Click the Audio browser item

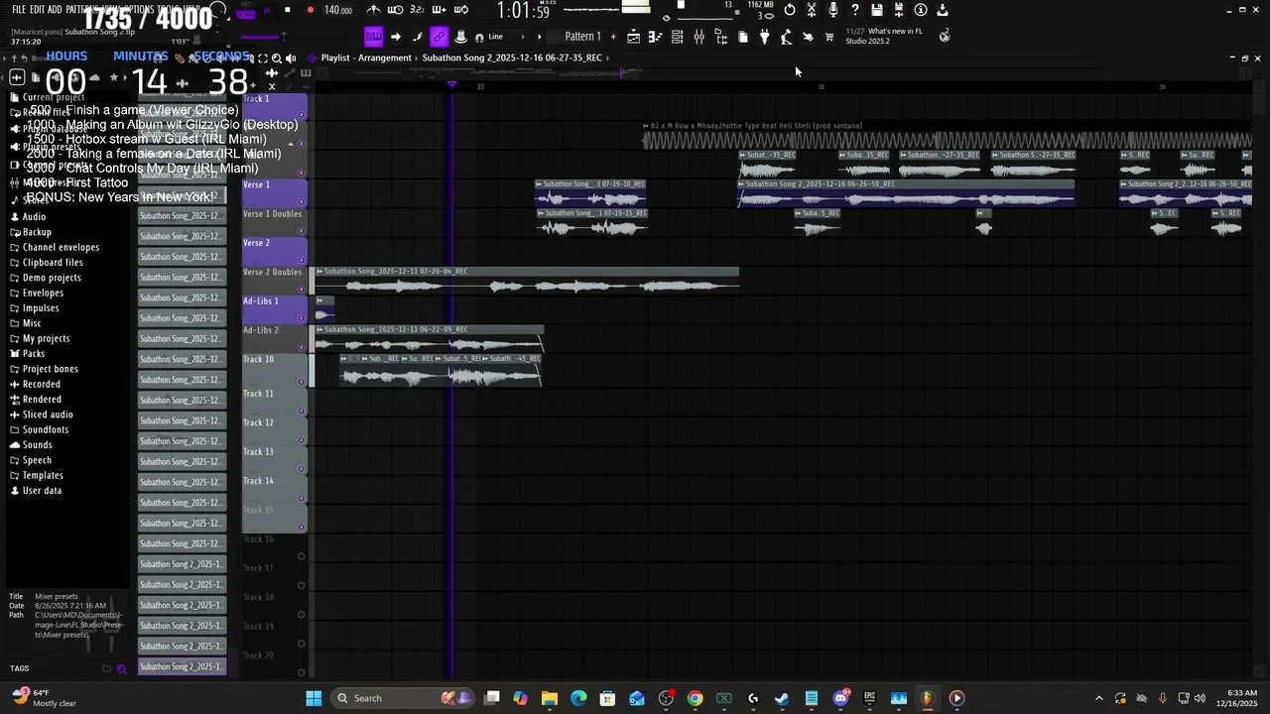34,216
